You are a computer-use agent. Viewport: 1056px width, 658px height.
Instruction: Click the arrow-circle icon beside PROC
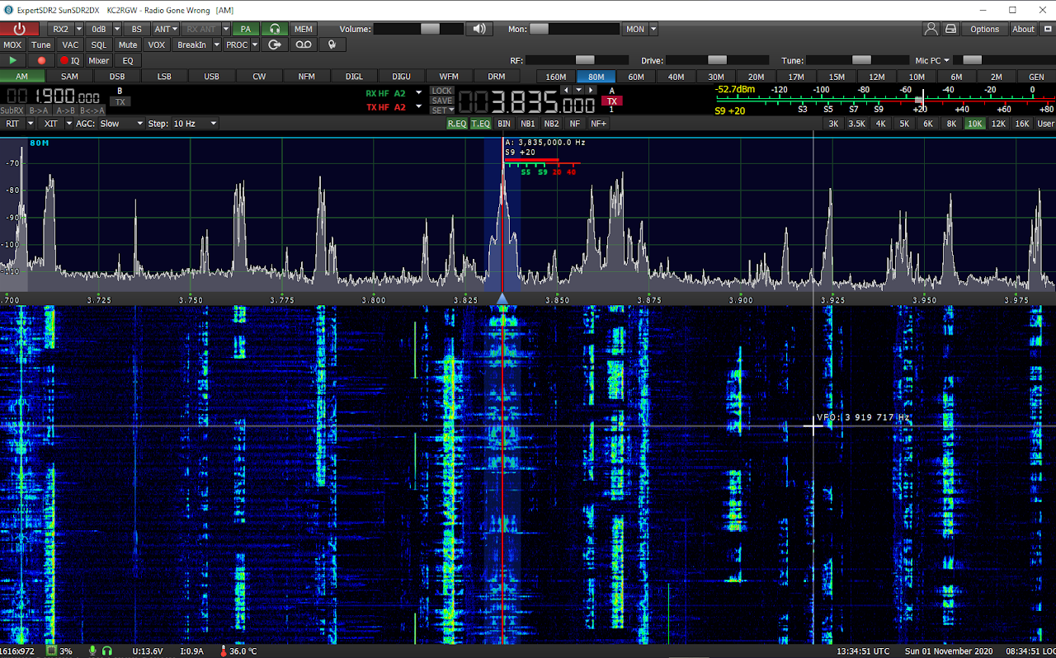point(276,45)
